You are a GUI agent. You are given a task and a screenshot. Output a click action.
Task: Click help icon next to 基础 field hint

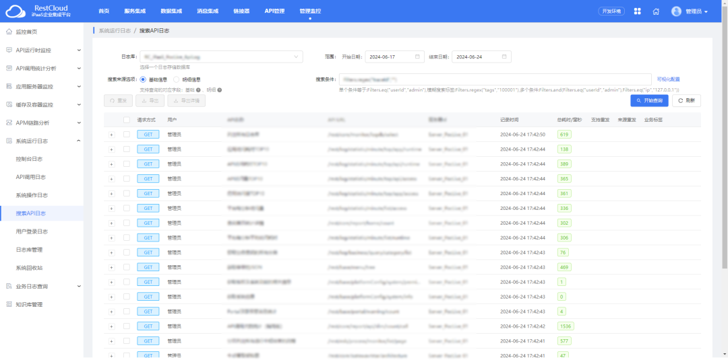(x=198, y=89)
